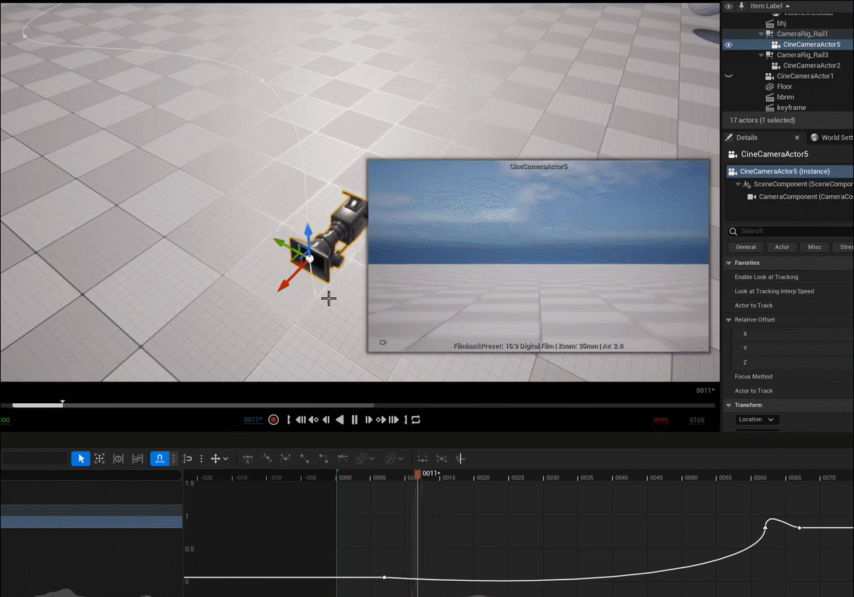854x597 pixels.
Task: Play the sequence in reverse
Action: tap(340, 420)
